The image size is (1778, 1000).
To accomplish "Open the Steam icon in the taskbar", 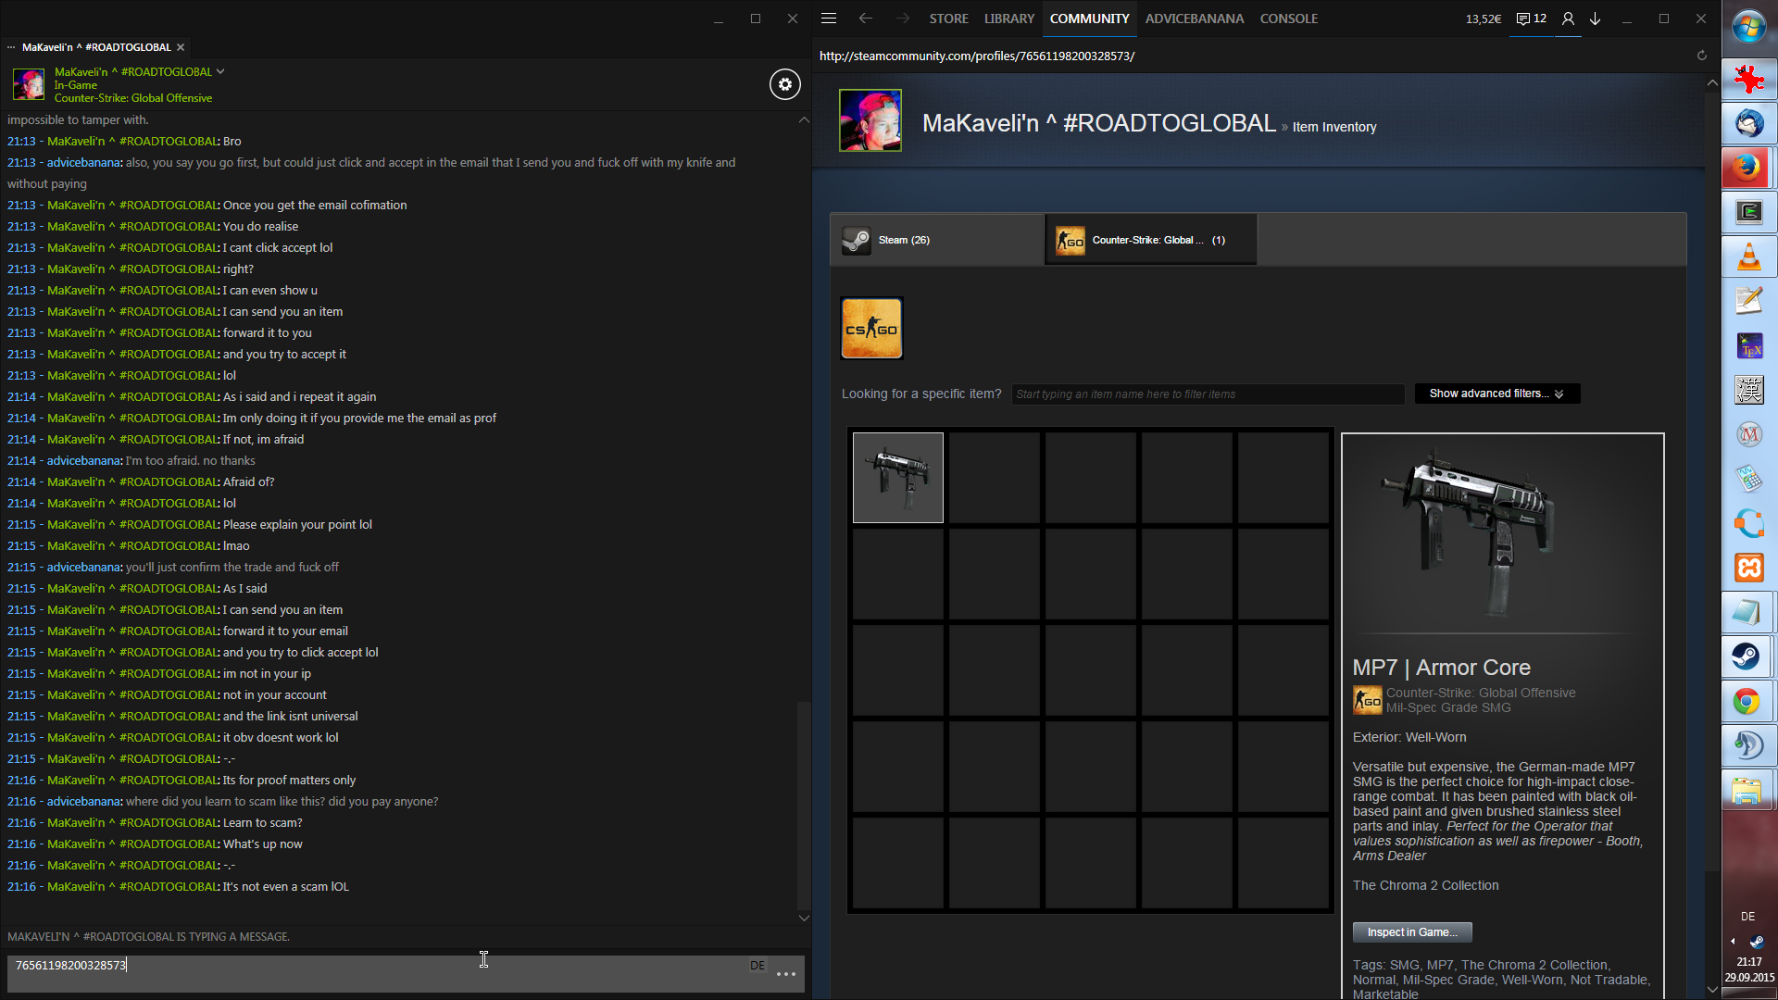I will pos(1747,656).
